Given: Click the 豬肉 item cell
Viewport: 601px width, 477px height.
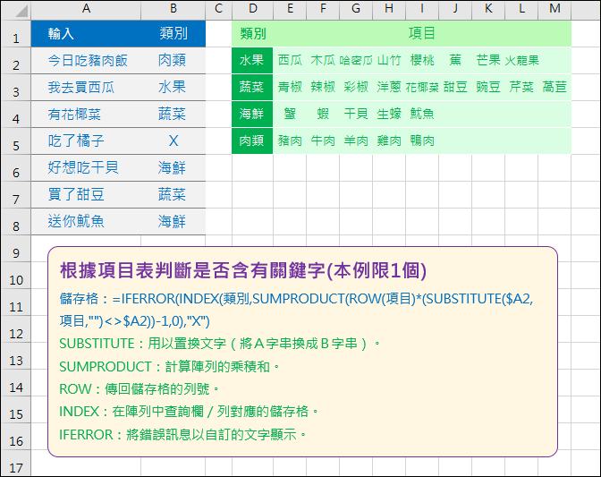Looking at the screenshot, I should pyautogui.click(x=290, y=141).
